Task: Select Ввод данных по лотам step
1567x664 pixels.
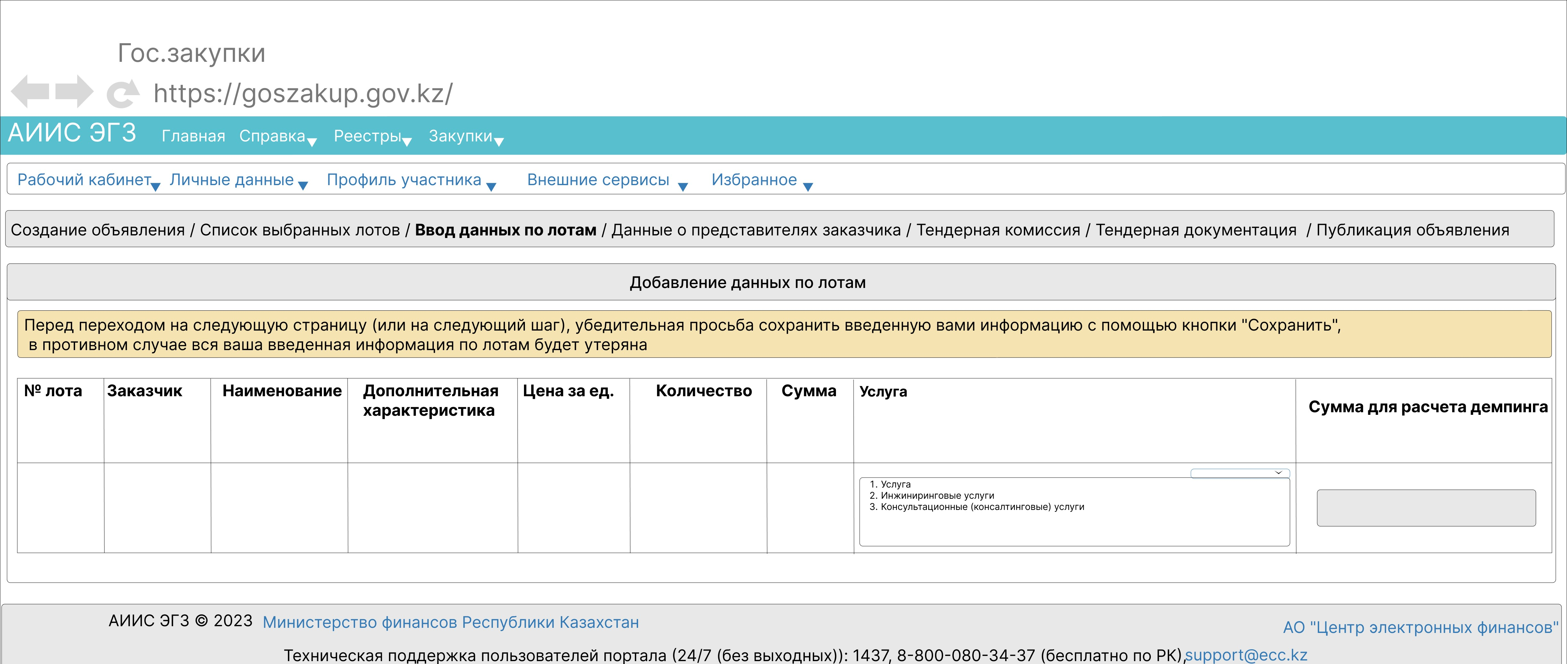Action: [506, 230]
